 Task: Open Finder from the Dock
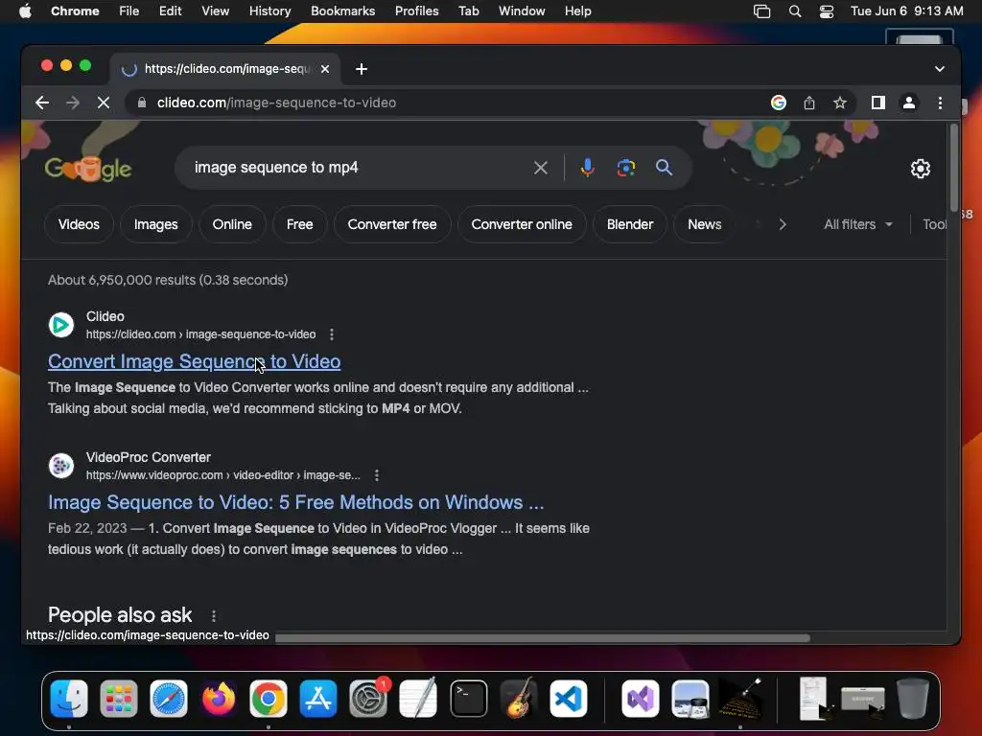[69, 699]
